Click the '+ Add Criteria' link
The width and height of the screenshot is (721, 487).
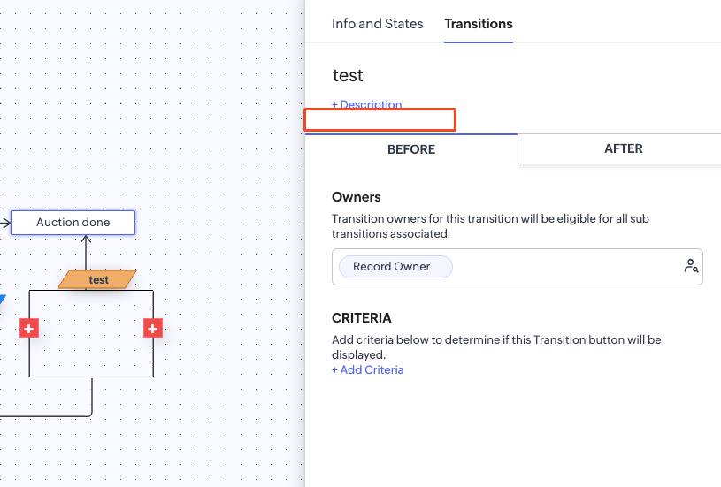[x=367, y=369]
